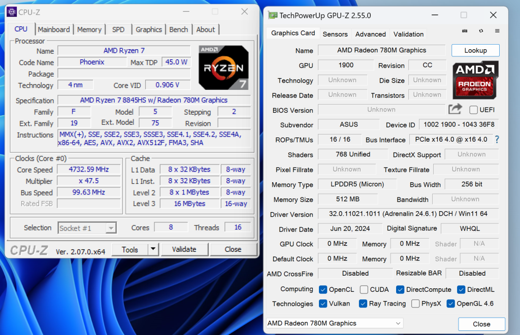Open the AMD Radeon 780M GPU selector dropdown
The width and height of the screenshot is (520, 335).
(334, 323)
